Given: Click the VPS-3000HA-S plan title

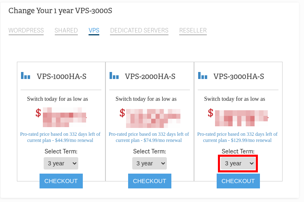Looking at the screenshot, I should pos(239,76).
